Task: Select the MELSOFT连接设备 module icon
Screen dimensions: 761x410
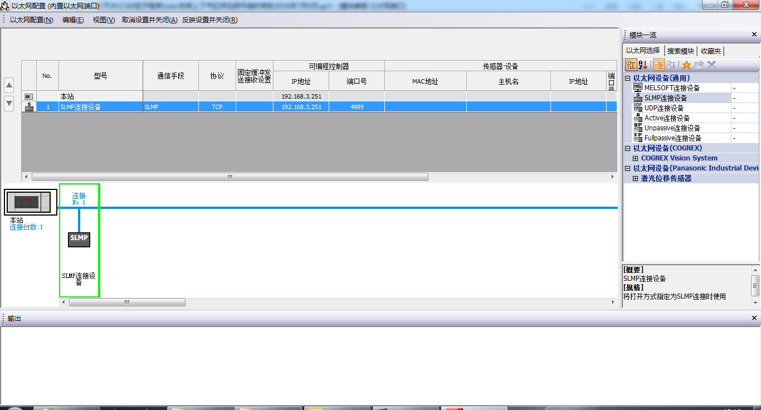Action: [x=638, y=88]
